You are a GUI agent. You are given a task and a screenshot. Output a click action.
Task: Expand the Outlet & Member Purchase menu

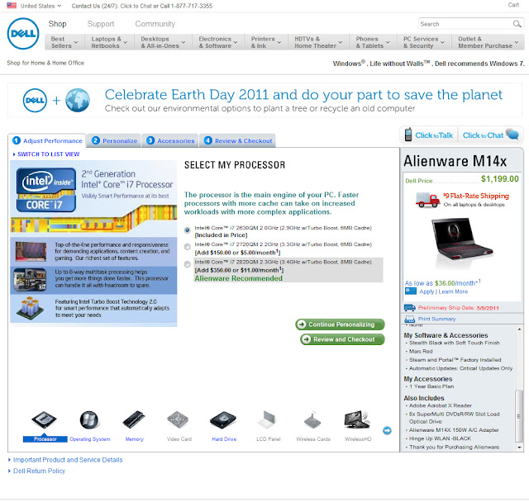(x=488, y=42)
